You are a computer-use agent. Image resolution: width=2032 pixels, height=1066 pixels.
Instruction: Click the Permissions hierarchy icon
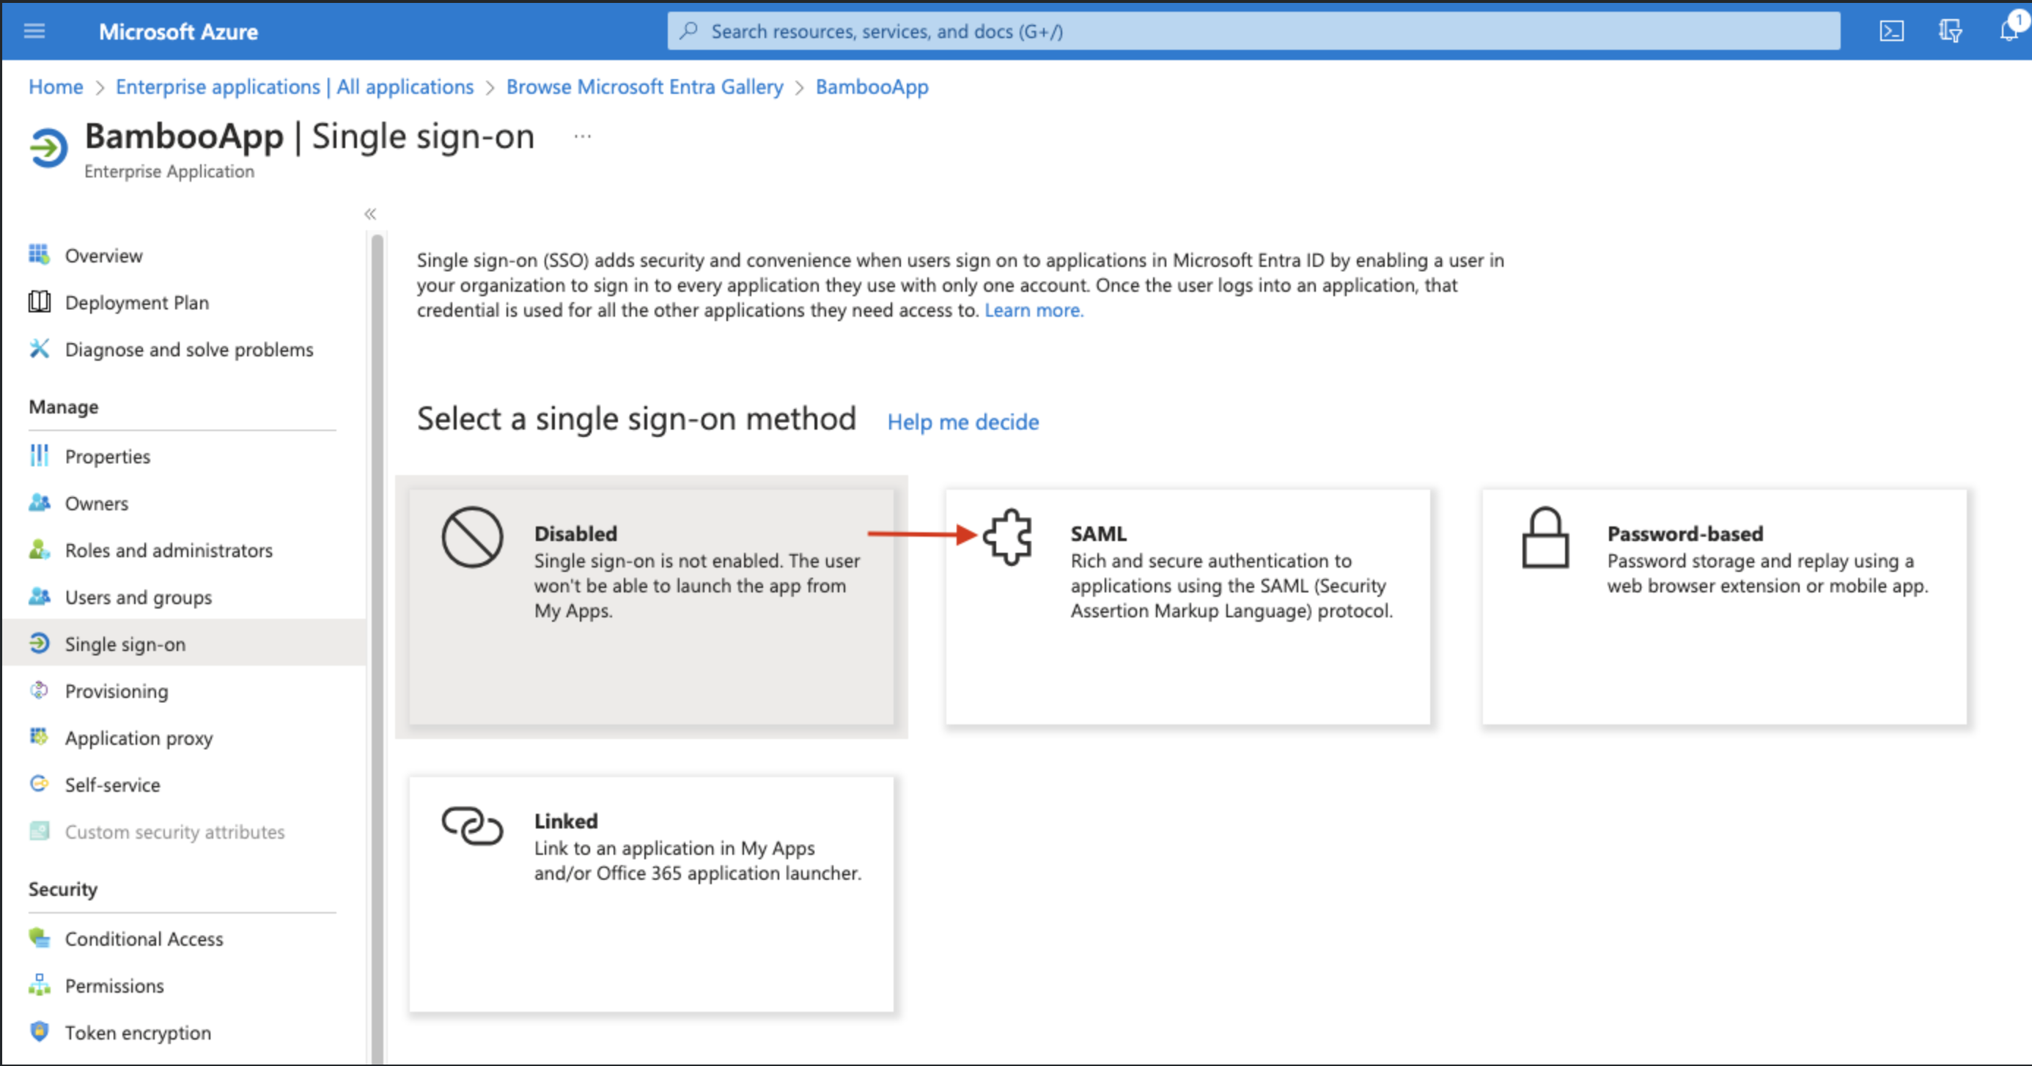pos(39,985)
